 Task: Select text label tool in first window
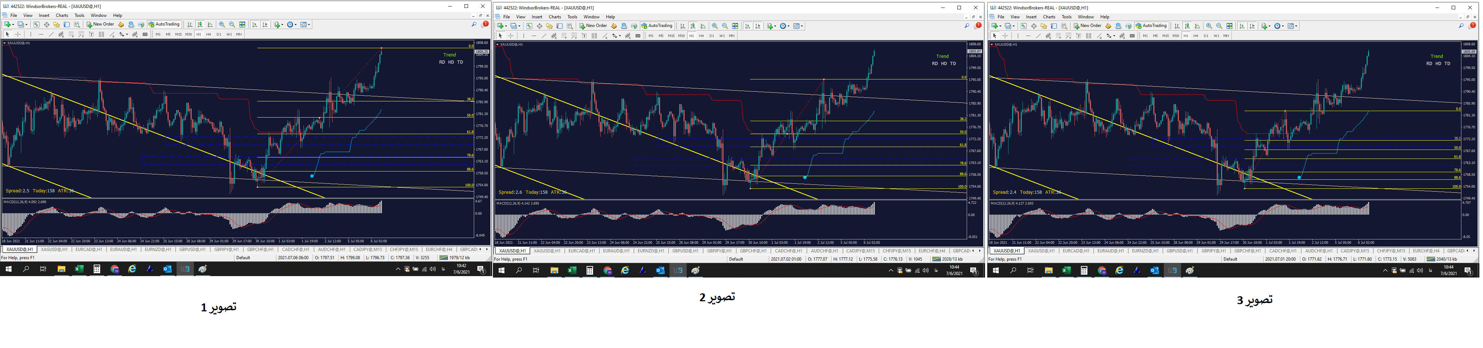click(x=92, y=35)
